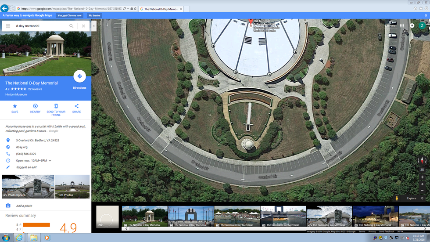Switch to Map view thumbnail
The height and width of the screenshot is (242, 430).
click(x=107, y=217)
